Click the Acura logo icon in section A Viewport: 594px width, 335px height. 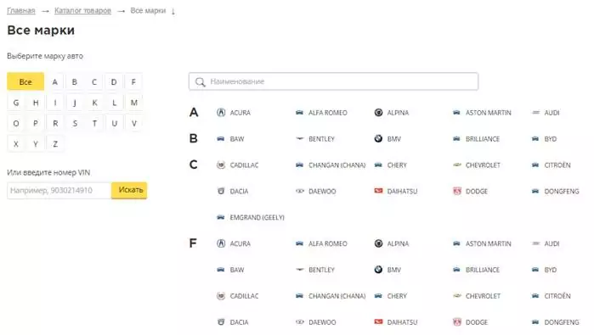coord(221,113)
